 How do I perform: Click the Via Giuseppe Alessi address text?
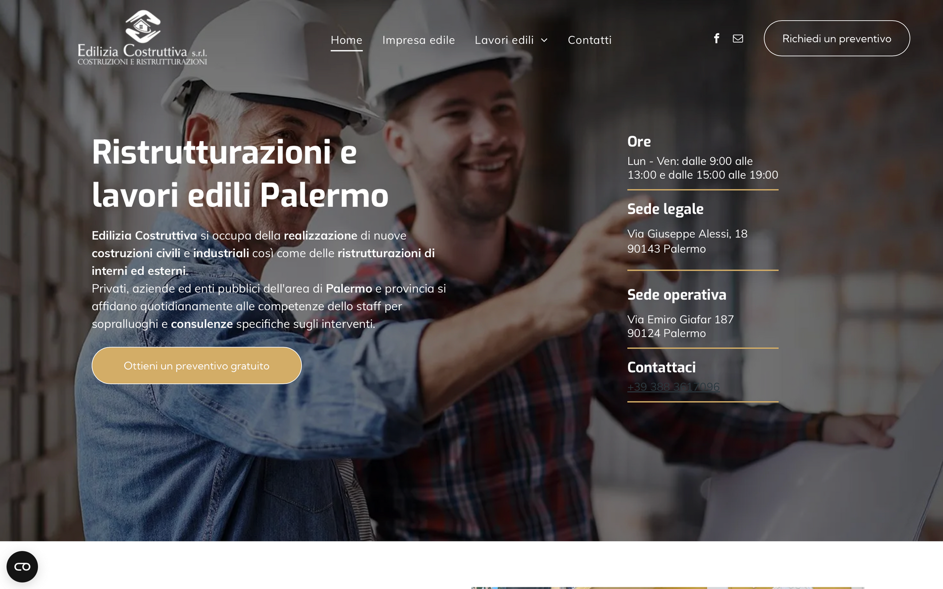[687, 241]
